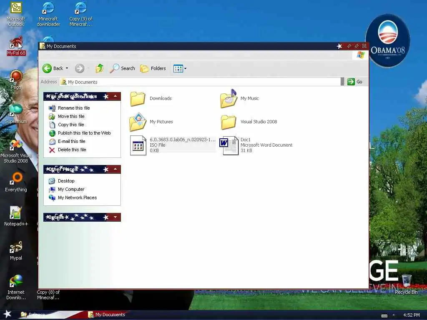Open the Back history dropdown arrow
Viewport: 427px width, 320px height.
tap(67, 68)
